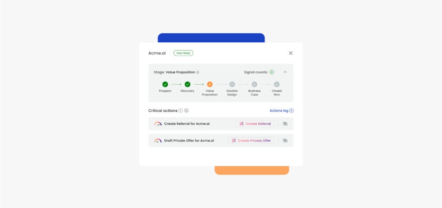Close the Acme.ai dialog
Screen dimensions: 442x208
click(x=290, y=53)
